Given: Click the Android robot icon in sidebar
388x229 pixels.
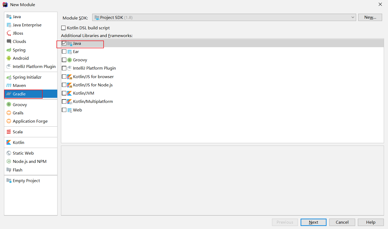Looking at the screenshot, I should click(x=9, y=58).
